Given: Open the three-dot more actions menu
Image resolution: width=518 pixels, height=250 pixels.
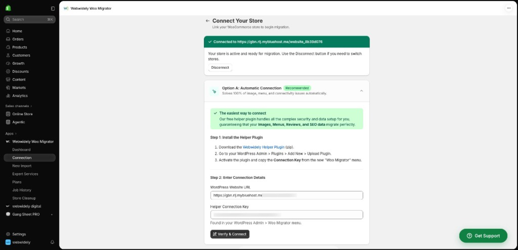Looking at the screenshot, I should coord(509,8).
